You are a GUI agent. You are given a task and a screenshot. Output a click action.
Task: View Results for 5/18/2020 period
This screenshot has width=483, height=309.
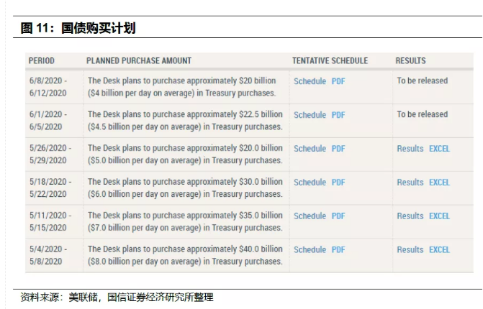(x=410, y=183)
